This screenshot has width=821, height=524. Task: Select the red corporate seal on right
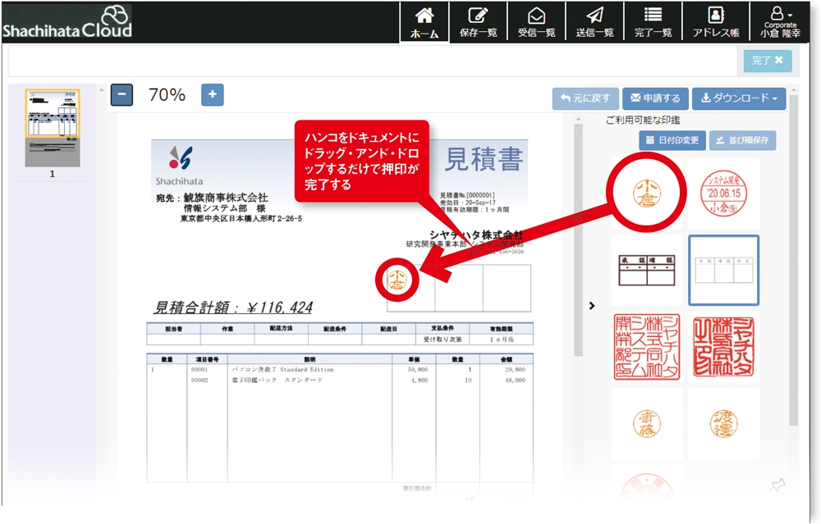(722, 347)
